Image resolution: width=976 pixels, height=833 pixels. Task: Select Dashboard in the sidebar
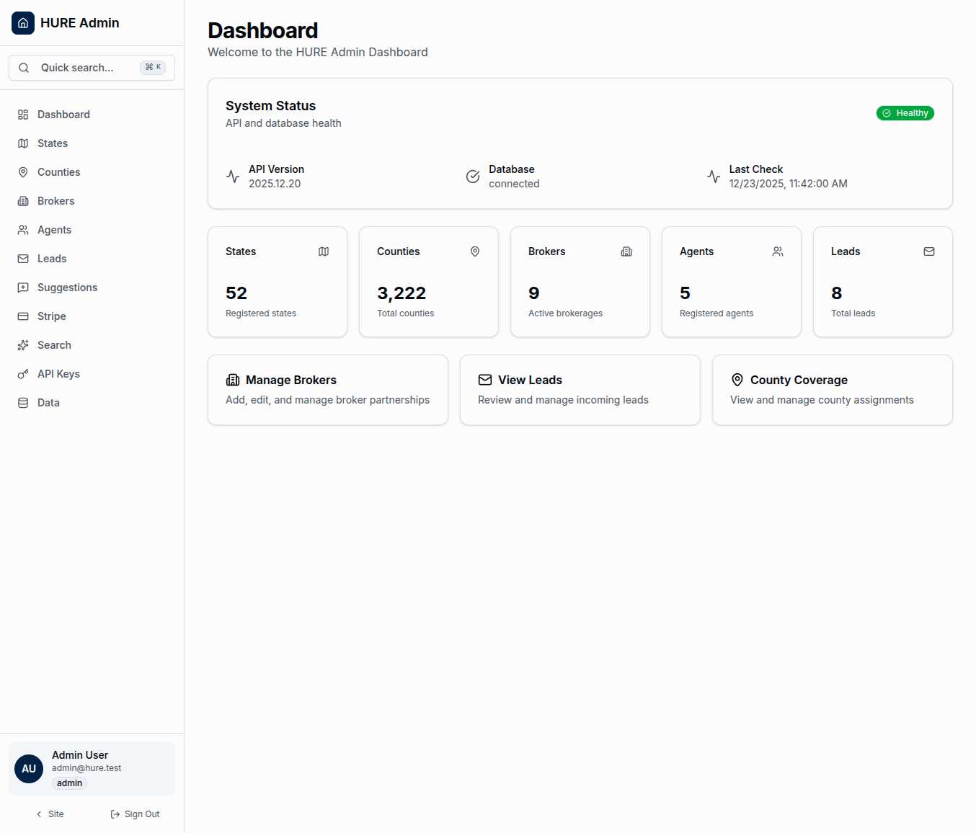coord(63,115)
